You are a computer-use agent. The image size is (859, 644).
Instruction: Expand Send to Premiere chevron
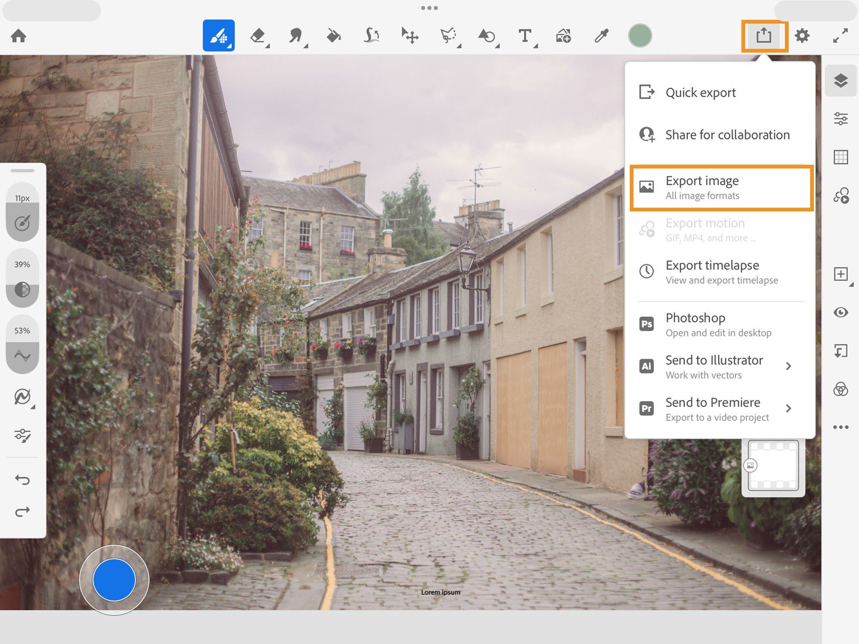click(789, 409)
